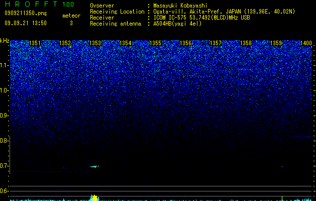Click the yellow intensity peak below the spectrogram
The image size is (316, 201).
click(94, 197)
